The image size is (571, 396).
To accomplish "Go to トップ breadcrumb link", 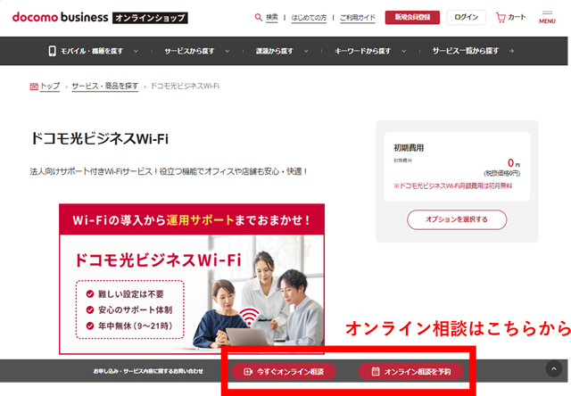I will (x=50, y=87).
